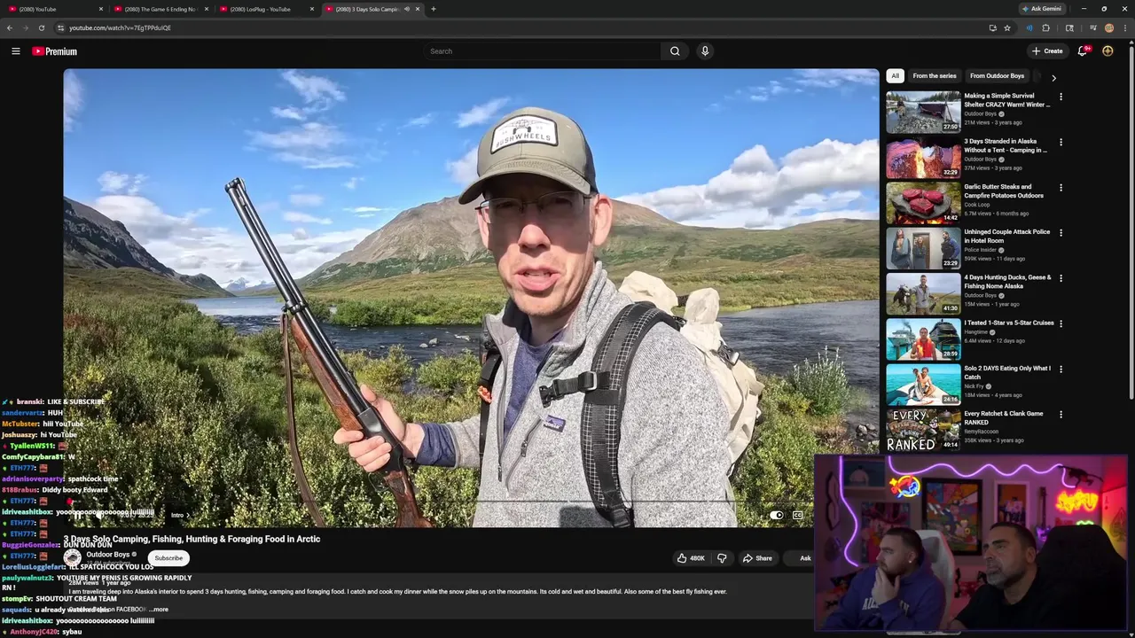This screenshot has height=638, width=1135.
Task: Toggle closed captions in video player
Action: pos(798,515)
